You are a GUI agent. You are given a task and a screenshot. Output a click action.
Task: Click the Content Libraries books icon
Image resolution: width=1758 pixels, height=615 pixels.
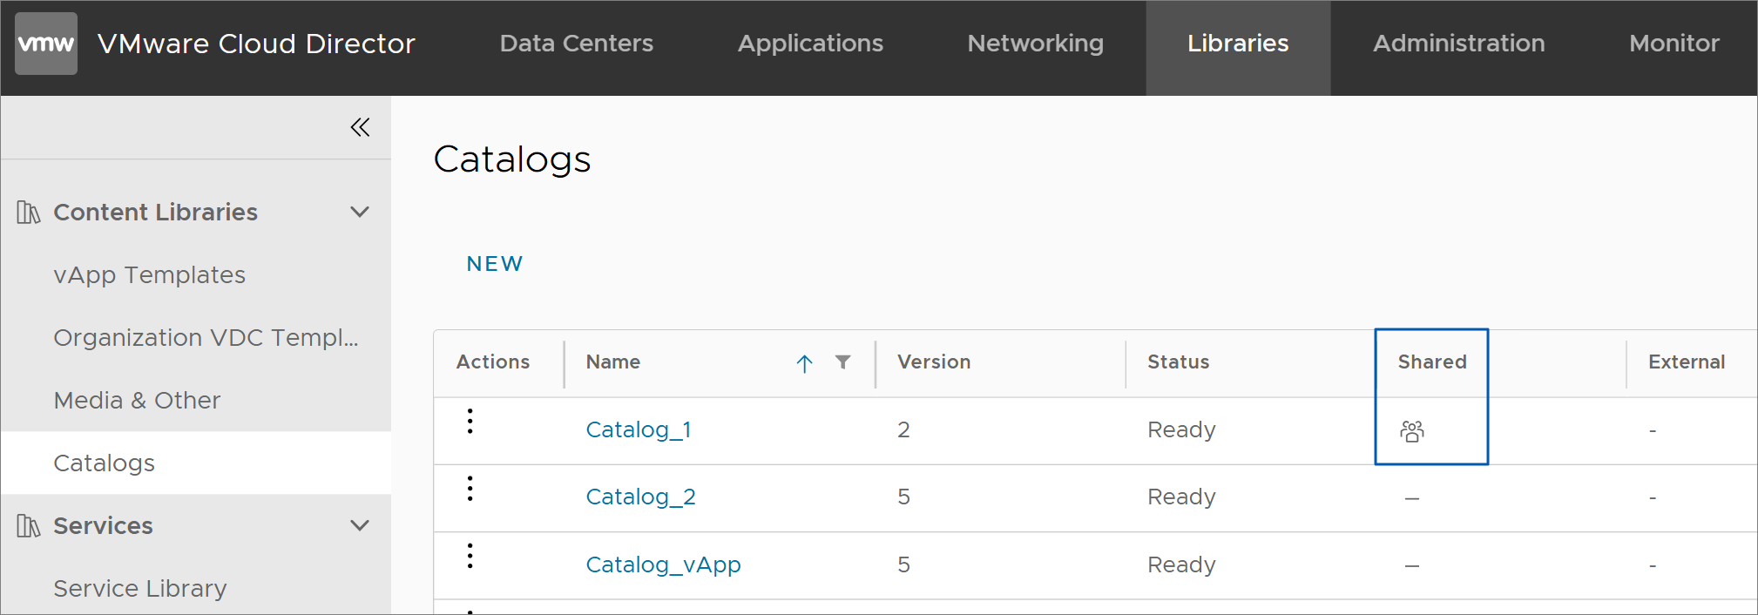(29, 213)
